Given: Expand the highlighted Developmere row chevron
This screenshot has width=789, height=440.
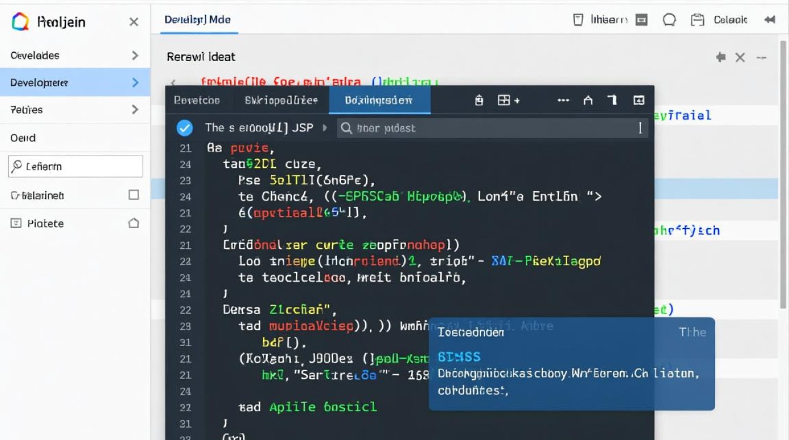Looking at the screenshot, I should pos(135,83).
